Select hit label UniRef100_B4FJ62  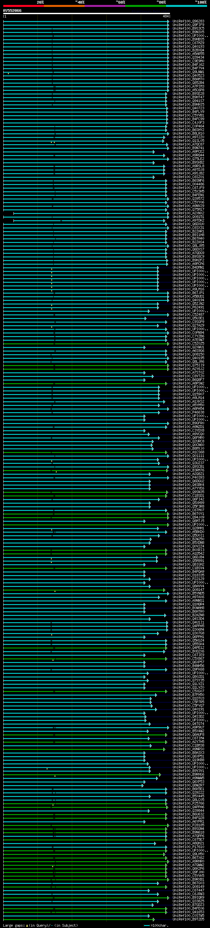188,65
